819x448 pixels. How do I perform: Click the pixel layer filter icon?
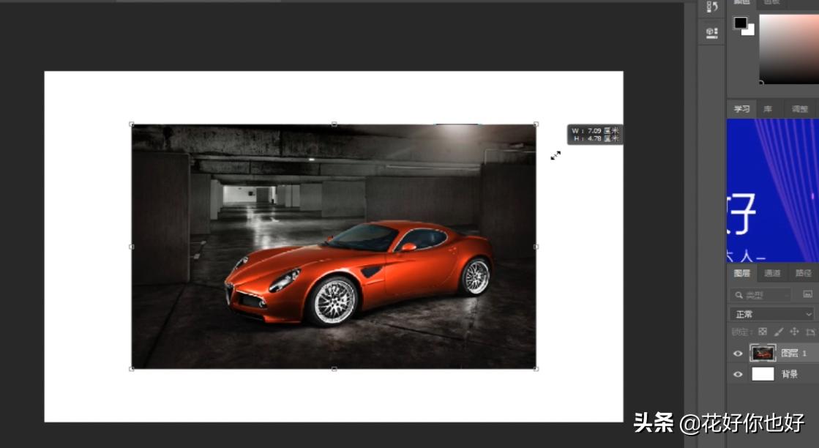807,294
